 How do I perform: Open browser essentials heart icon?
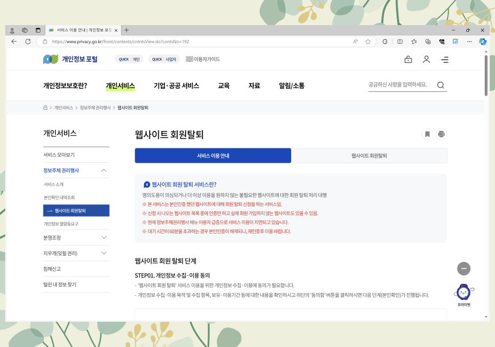[442, 42]
